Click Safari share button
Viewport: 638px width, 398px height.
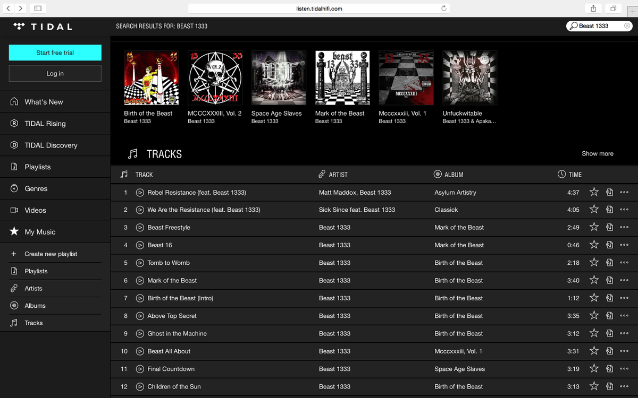(593, 8)
